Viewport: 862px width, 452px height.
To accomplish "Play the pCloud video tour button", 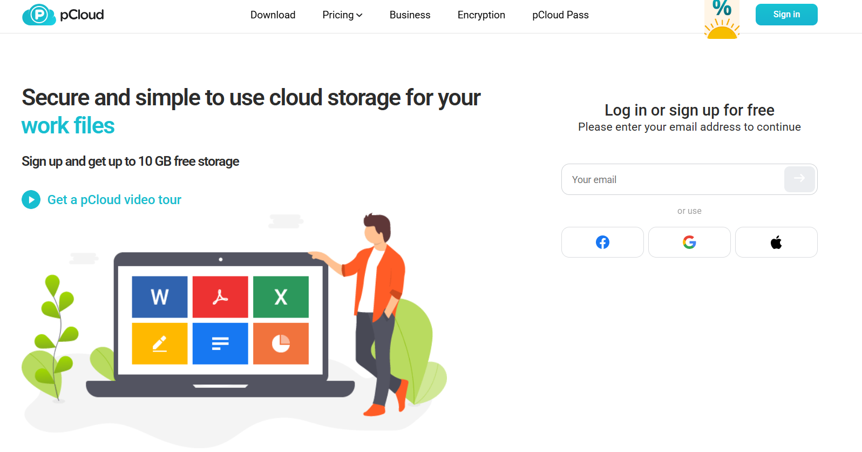I will 31,200.
